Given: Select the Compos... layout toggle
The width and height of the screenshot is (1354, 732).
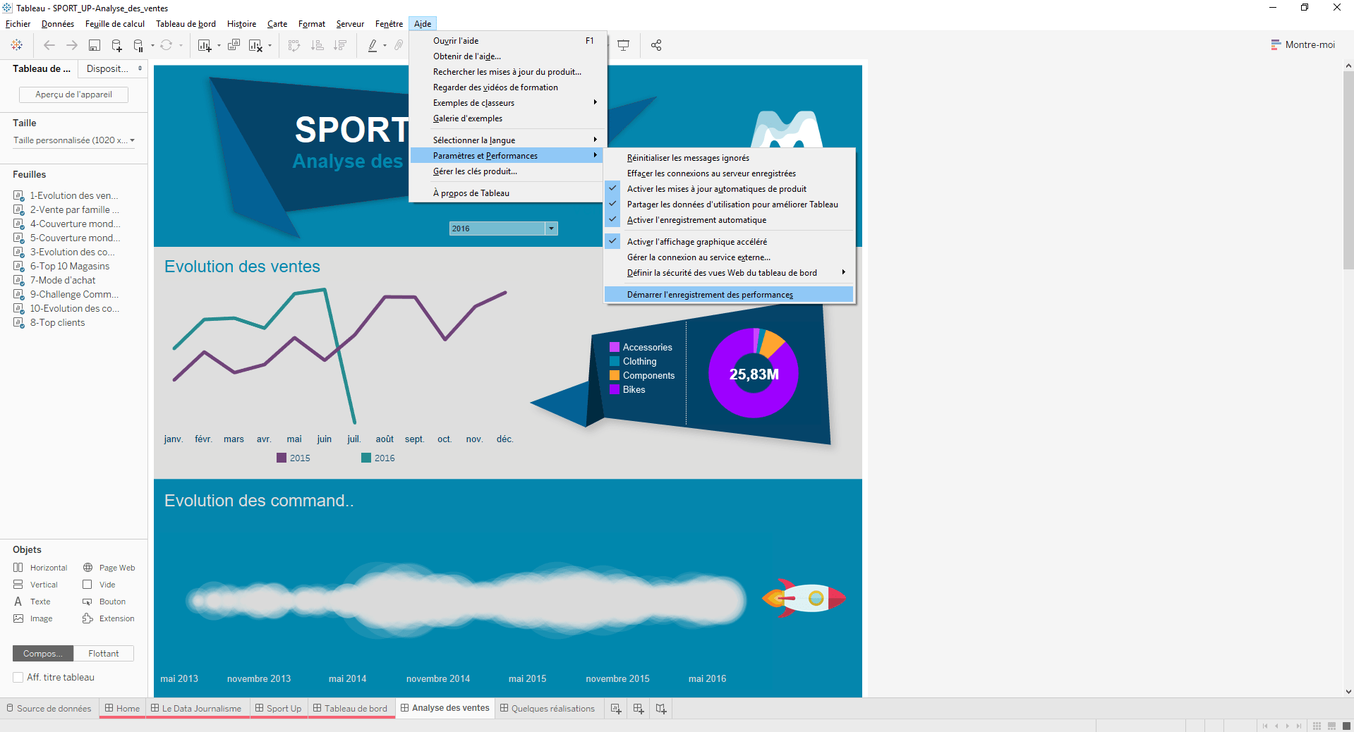Looking at the screenshot, I should (43, 654).
